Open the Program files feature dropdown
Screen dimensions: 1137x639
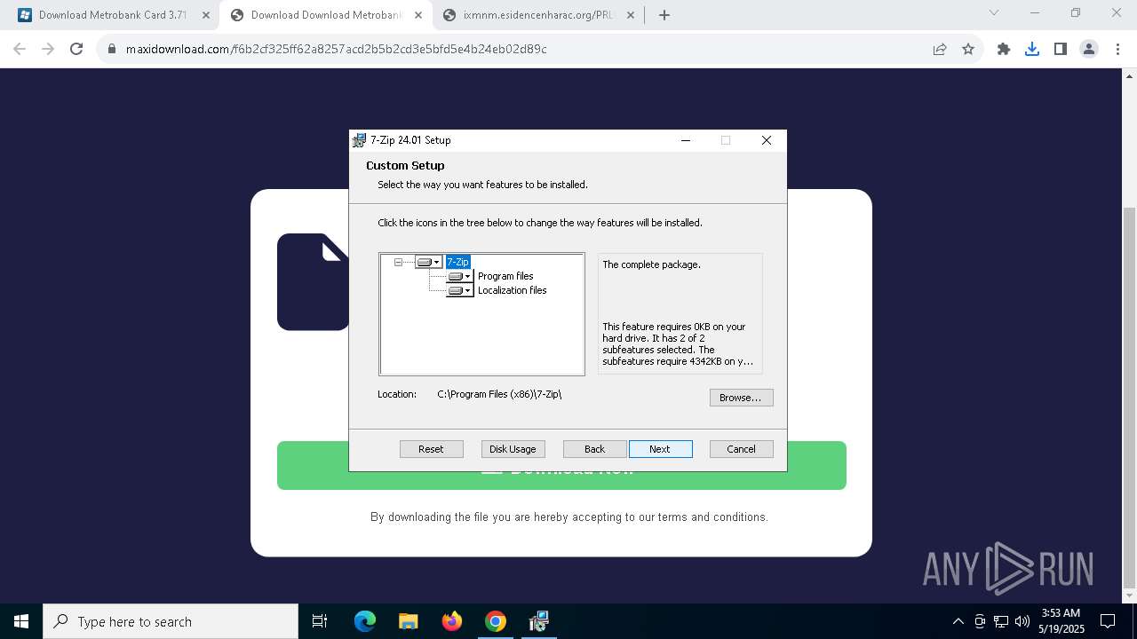pyautogui.click(x=459, y=276)
